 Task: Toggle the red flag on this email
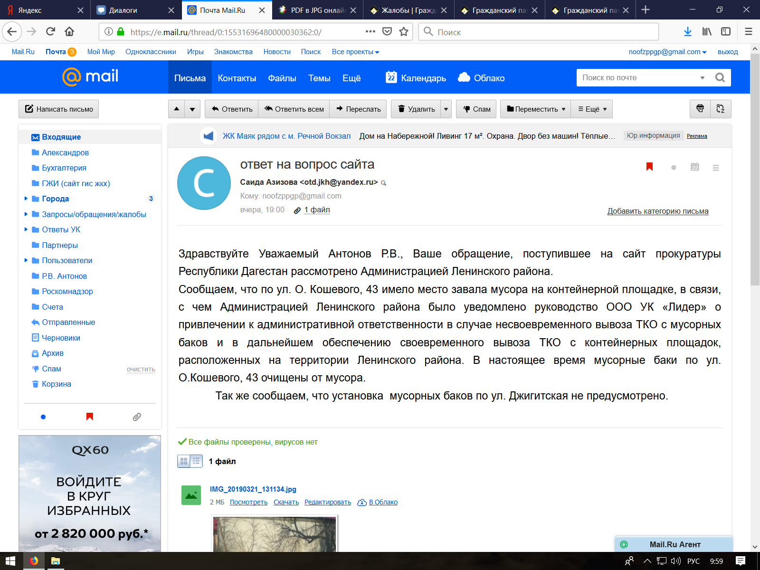(x=649, y=167)
